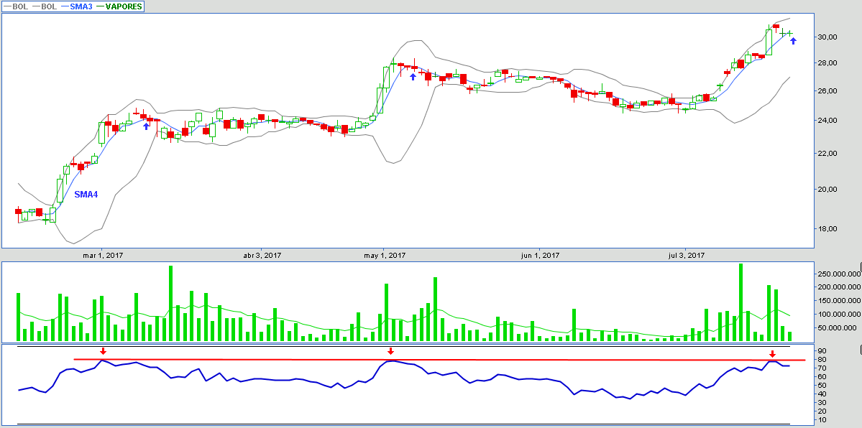862x428 pixels.
Task: Click the 250.000.000 volume axis label
Action: (839, 274)
